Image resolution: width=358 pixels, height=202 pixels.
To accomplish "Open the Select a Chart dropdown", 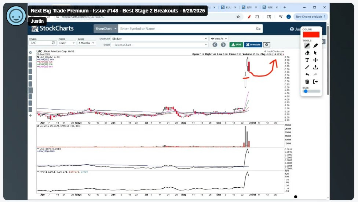I will tap(159, 45).
